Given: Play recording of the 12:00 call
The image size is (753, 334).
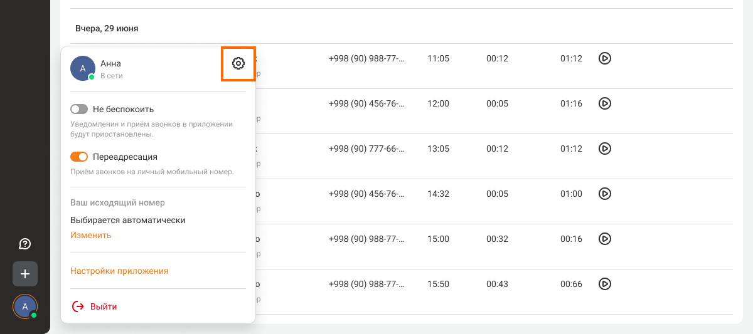Looking at the screenshot, I should click(x=604, y=103).
